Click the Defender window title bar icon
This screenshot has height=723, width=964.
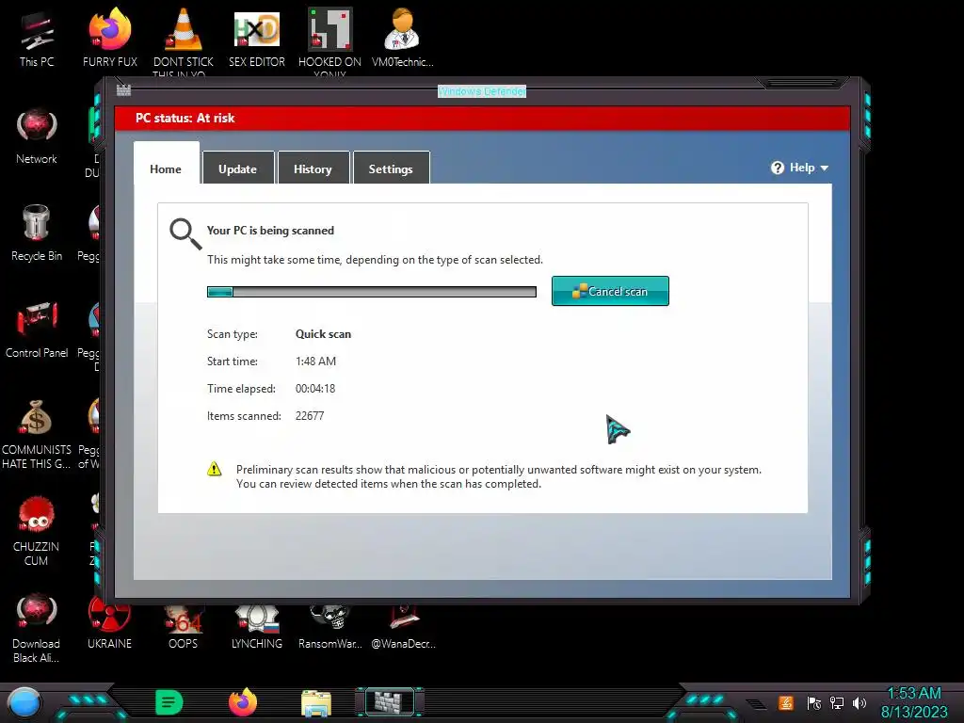pos(123,90)
